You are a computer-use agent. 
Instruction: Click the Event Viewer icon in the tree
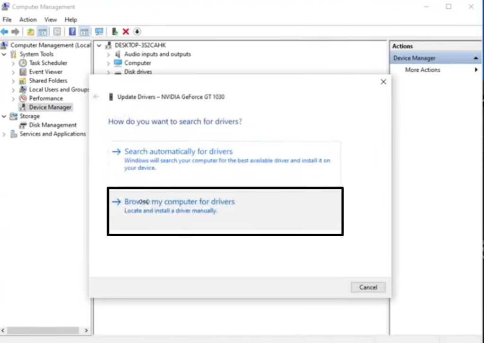(23, 72)
